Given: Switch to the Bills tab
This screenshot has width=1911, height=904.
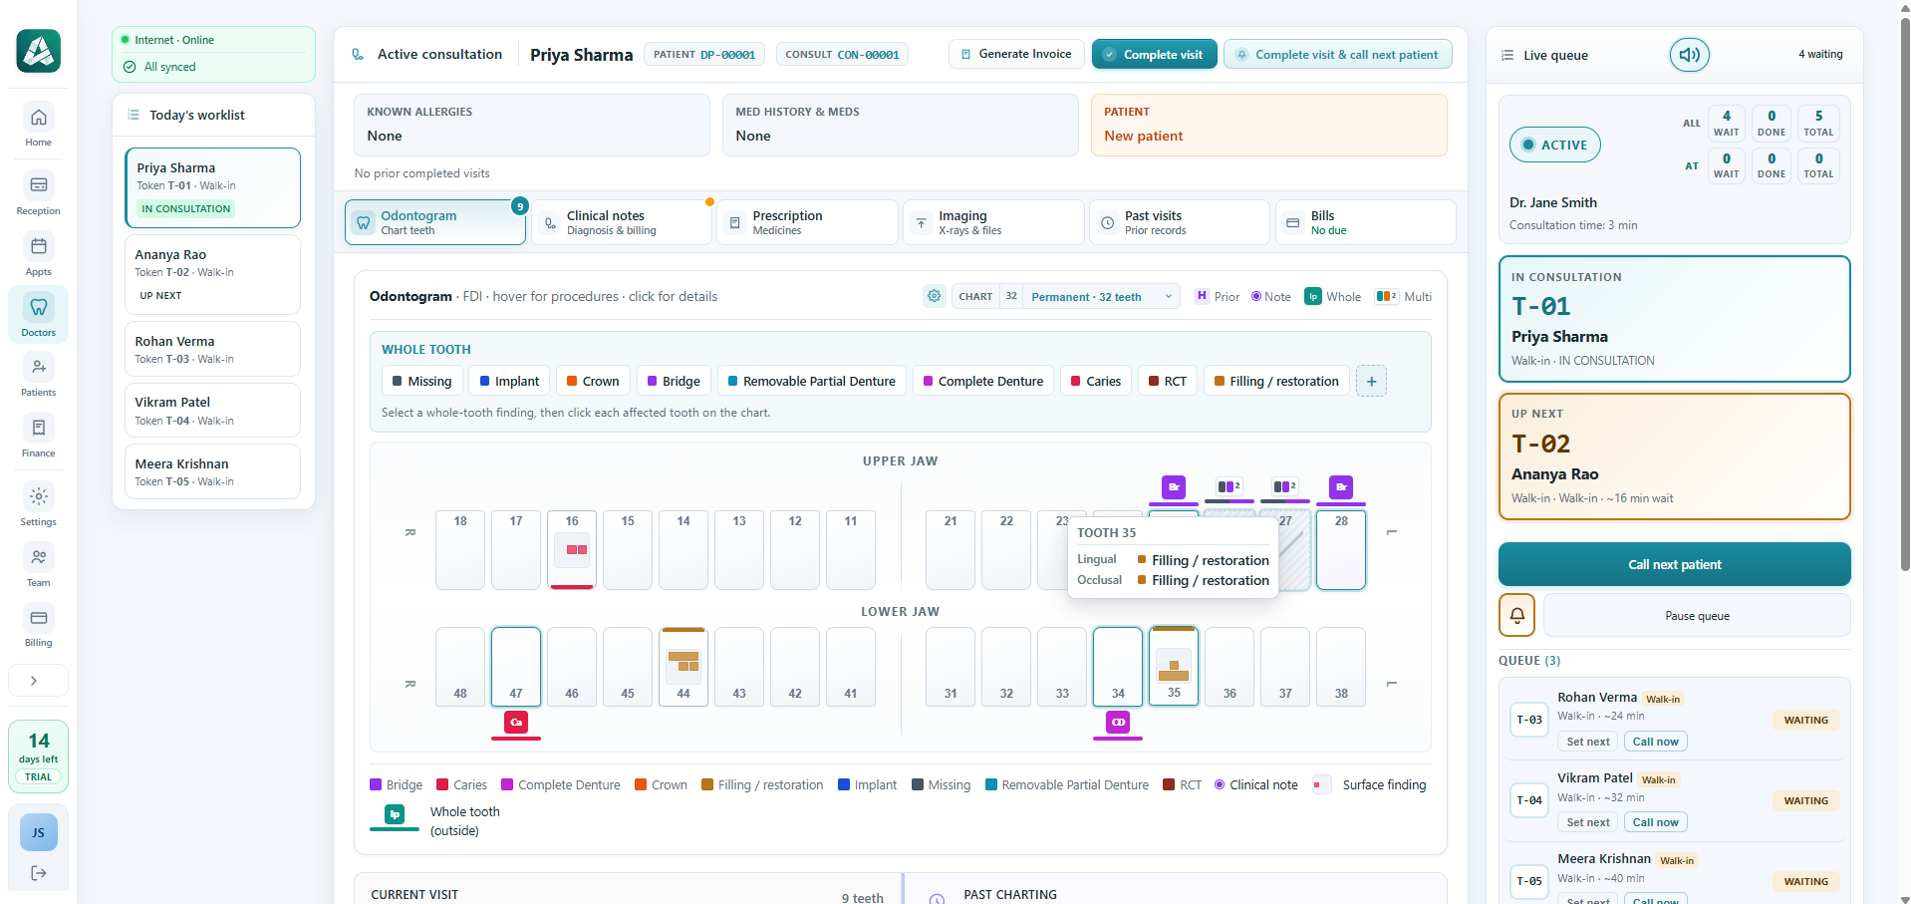Looking at the screenshot, I should coord(1366,222).
